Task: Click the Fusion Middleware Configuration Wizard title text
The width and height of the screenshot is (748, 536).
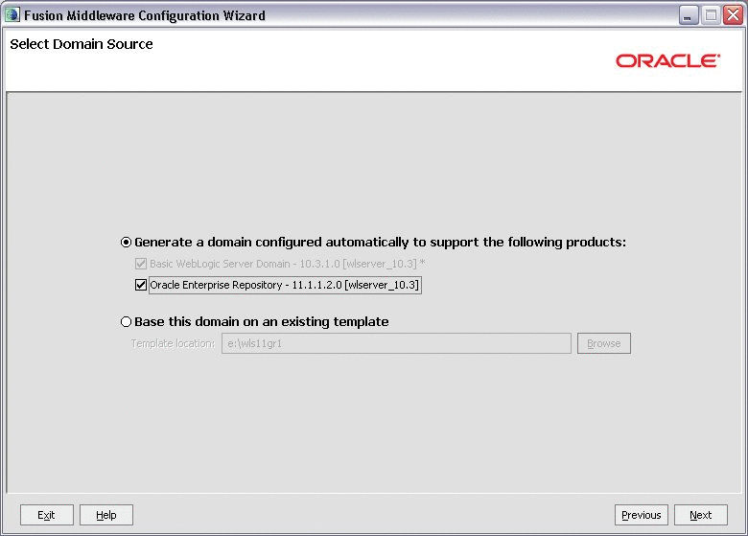Action: (x=145, y=15)
